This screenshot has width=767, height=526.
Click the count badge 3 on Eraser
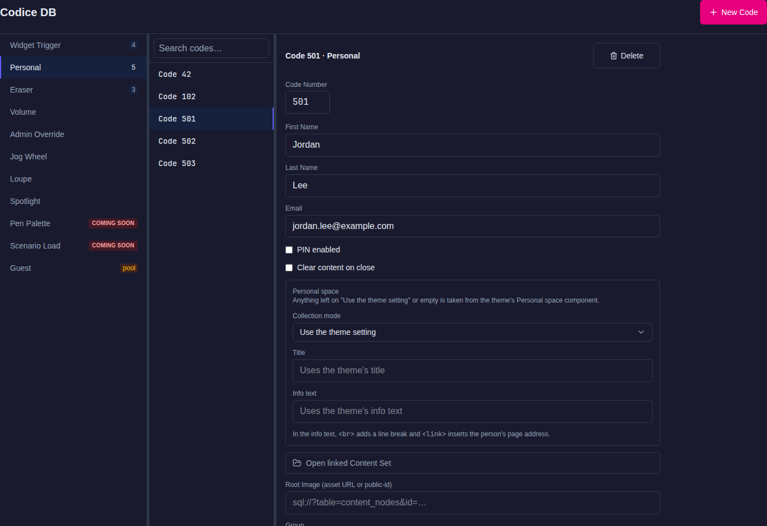[133, 90]
